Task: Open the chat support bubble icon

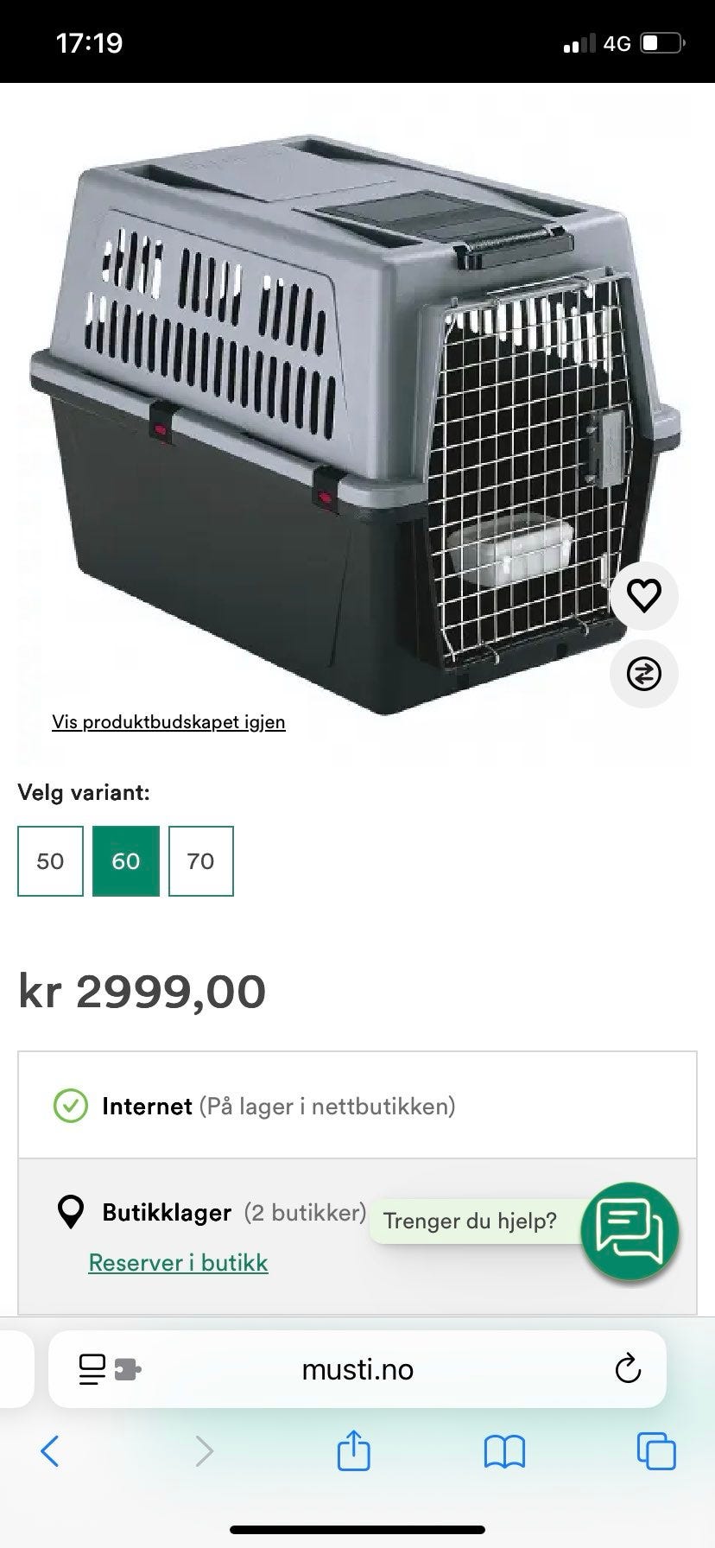Action: click(630, 1230)
